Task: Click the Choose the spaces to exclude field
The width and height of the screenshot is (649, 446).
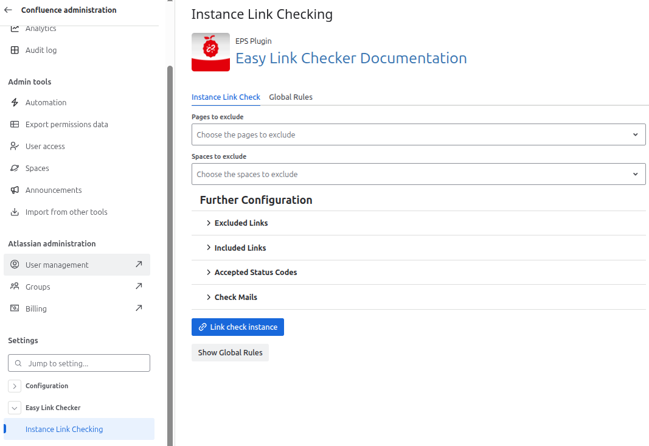Action: click(418, 175)
